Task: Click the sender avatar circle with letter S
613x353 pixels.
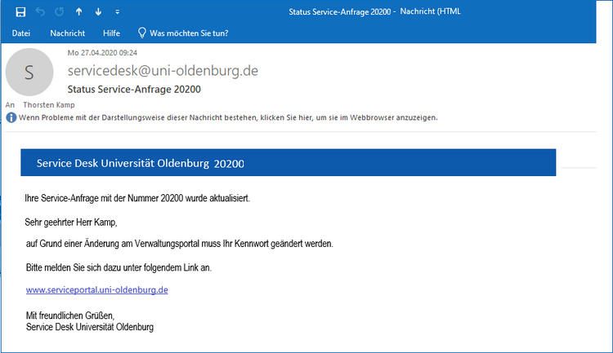Action: (x=29, y=73)
